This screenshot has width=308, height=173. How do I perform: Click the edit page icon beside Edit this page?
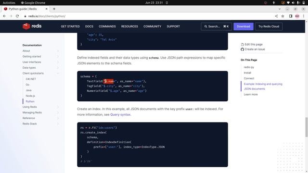[242, 45]
